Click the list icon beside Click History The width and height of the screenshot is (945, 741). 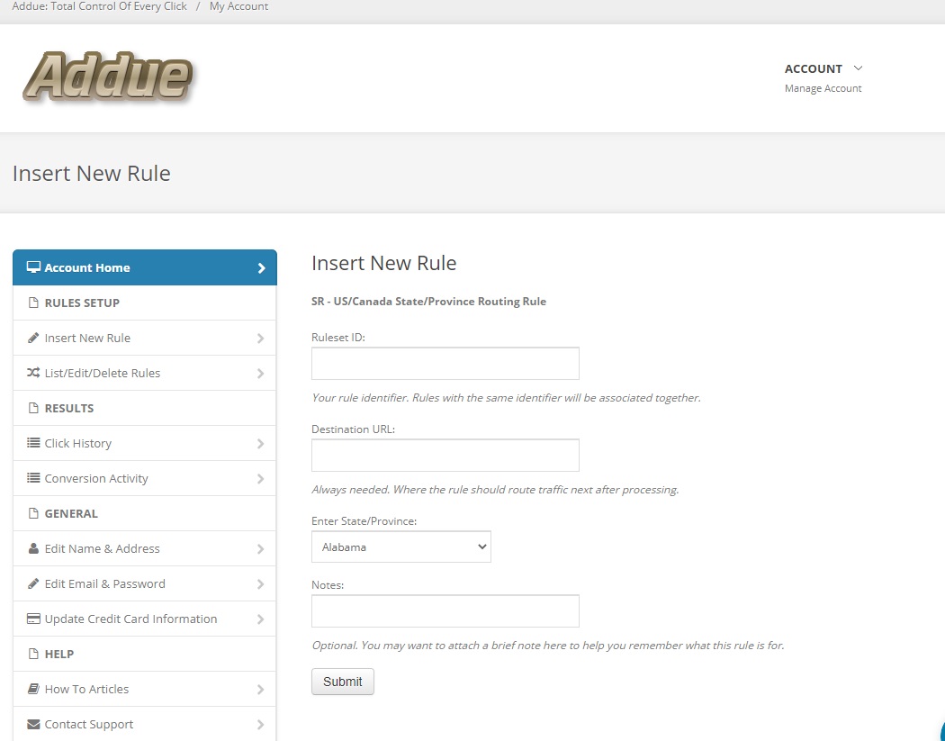[x=34, y=443]
